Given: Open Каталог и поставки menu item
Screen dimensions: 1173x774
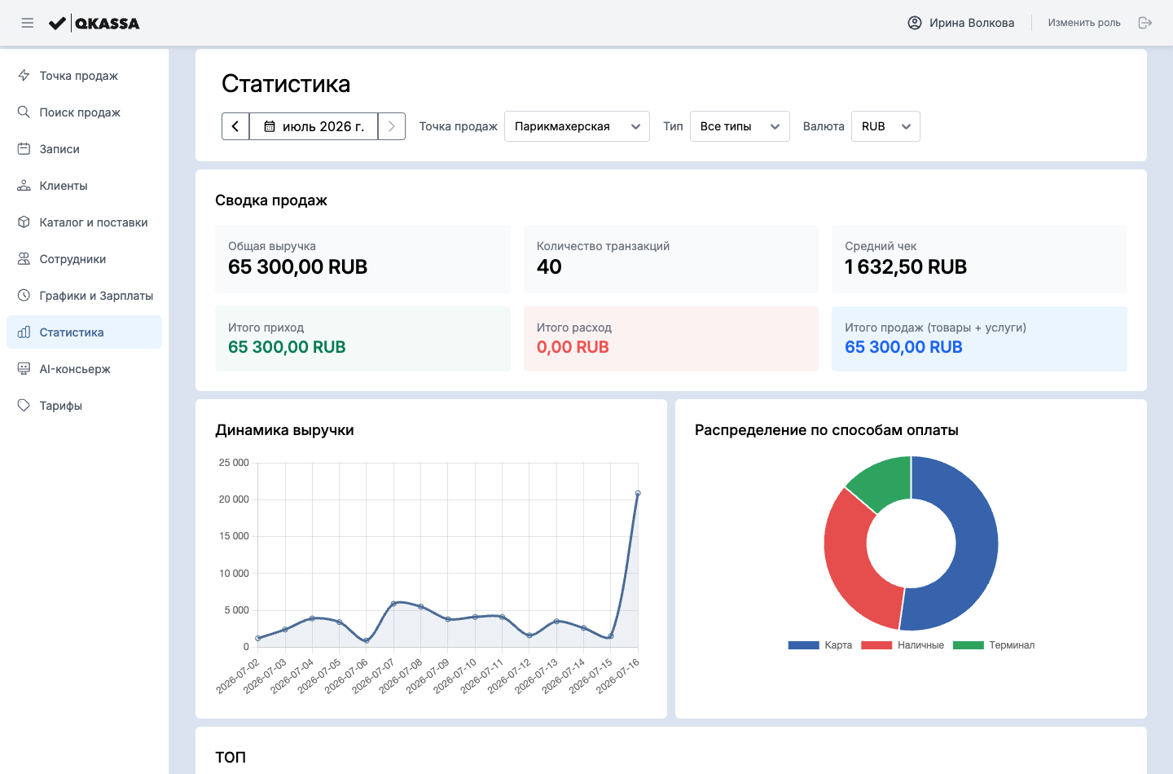Looking at the screenshot, I should point(85,222).
